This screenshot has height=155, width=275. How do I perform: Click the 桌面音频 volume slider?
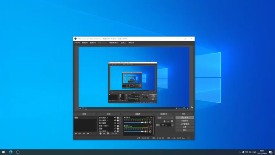pyautogui.click(x=134, y=122)
